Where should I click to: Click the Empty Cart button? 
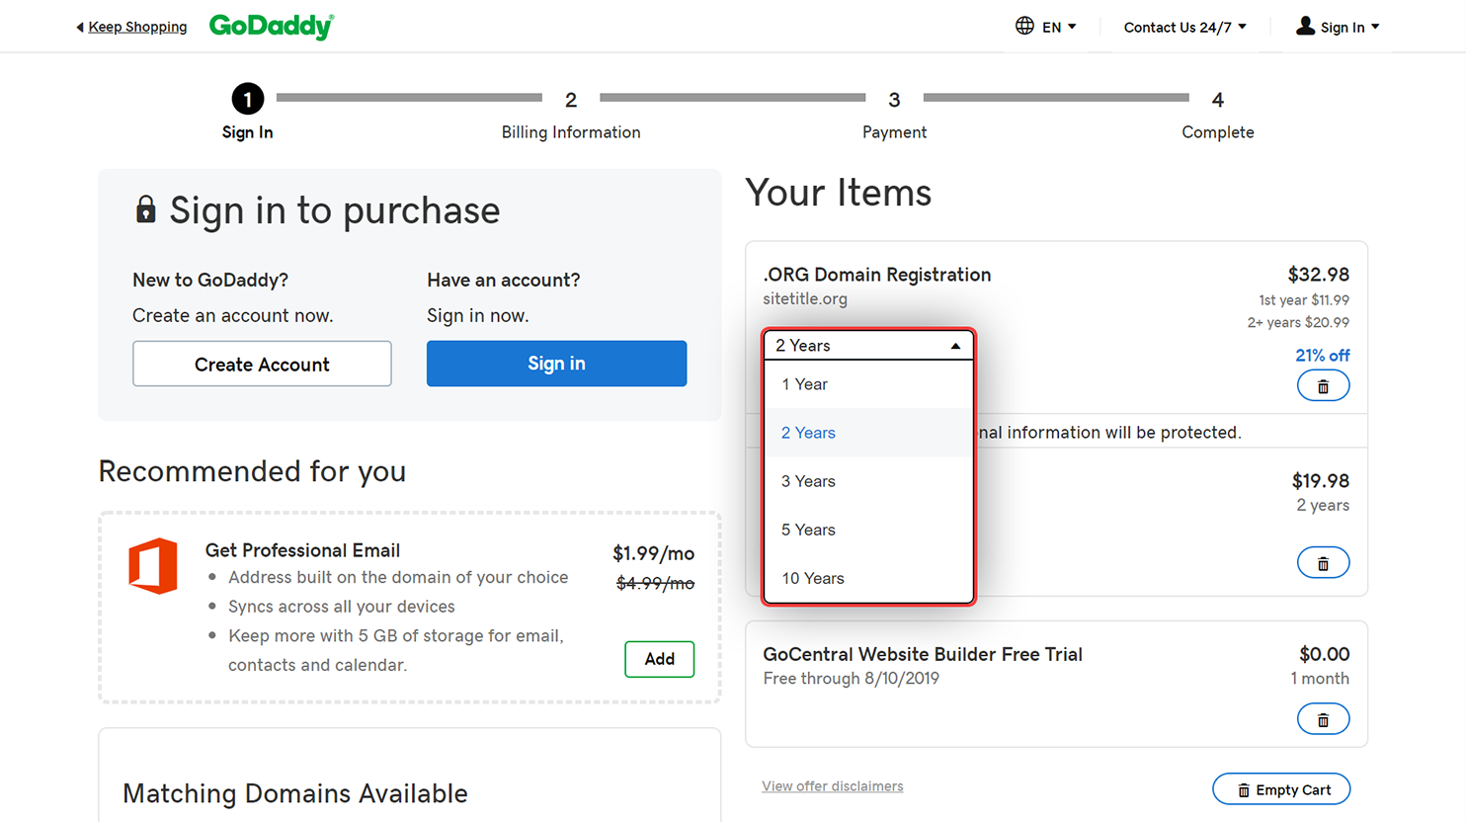tap(1281, 789)
